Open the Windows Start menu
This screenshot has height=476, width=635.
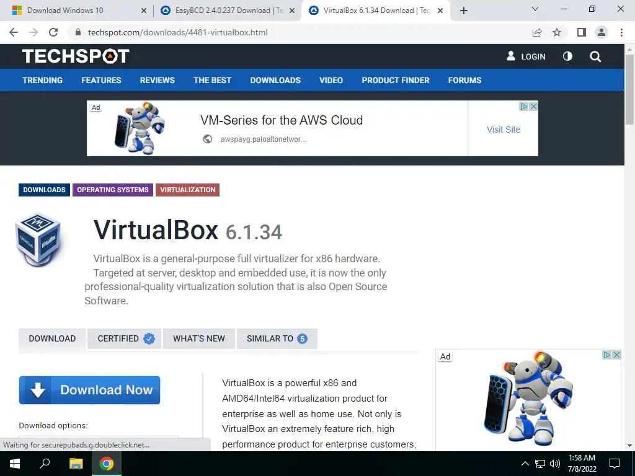click(15, 464)
